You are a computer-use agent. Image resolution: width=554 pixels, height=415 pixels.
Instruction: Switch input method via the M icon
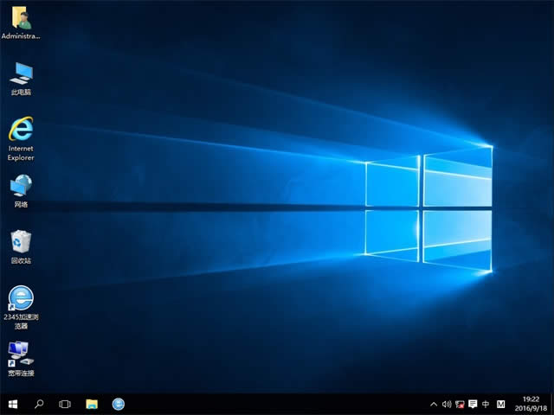[x=500, y=404]
